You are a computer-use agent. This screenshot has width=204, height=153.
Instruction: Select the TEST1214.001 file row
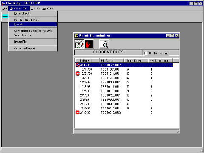(x=124, y=74)
